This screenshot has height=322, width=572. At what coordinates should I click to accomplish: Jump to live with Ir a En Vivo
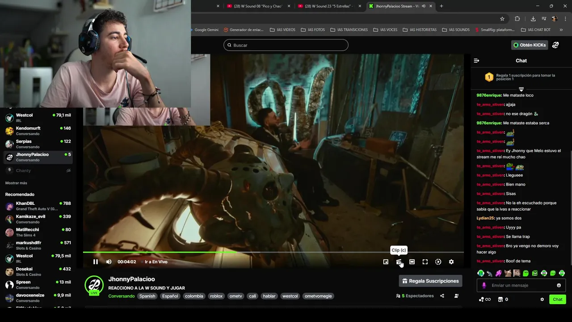tap(156, 262)
